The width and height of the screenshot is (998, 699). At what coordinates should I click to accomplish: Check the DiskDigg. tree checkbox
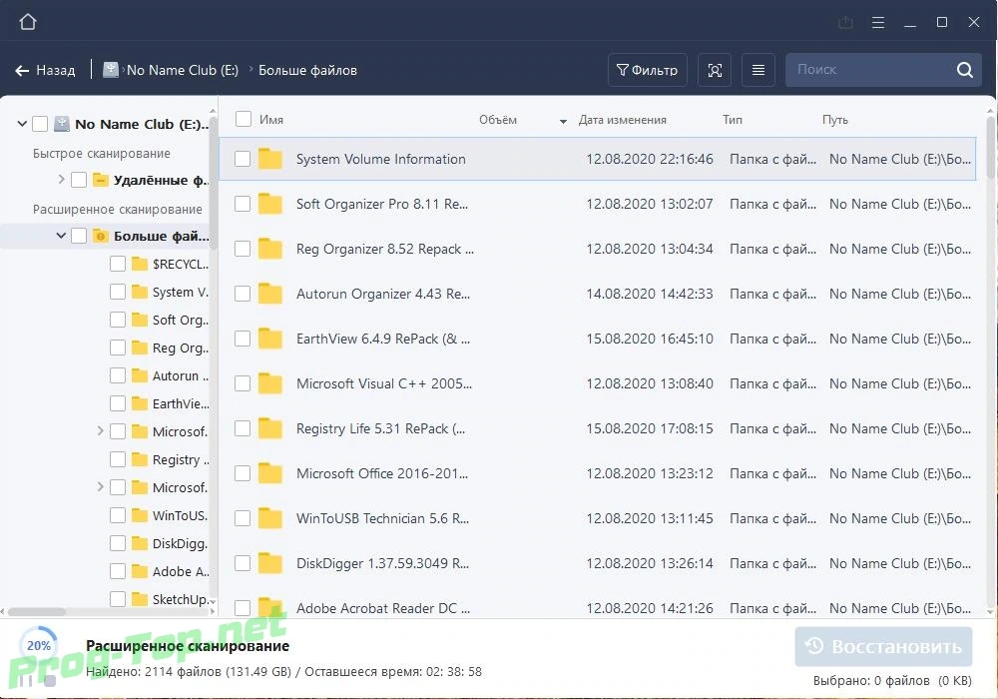[118, 543]
